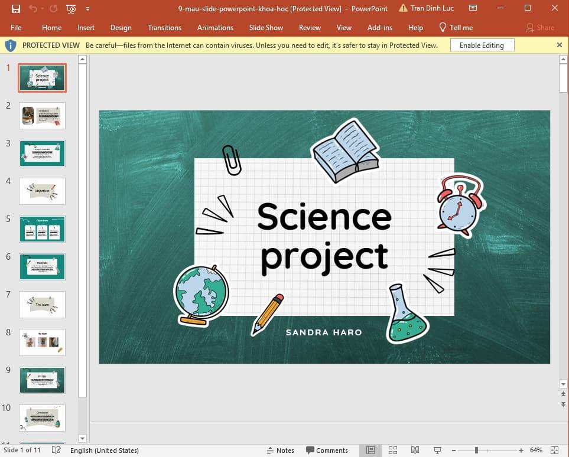
Task: Open the Transitions tab
Action: pyautogui.click(x=164, y=27)
